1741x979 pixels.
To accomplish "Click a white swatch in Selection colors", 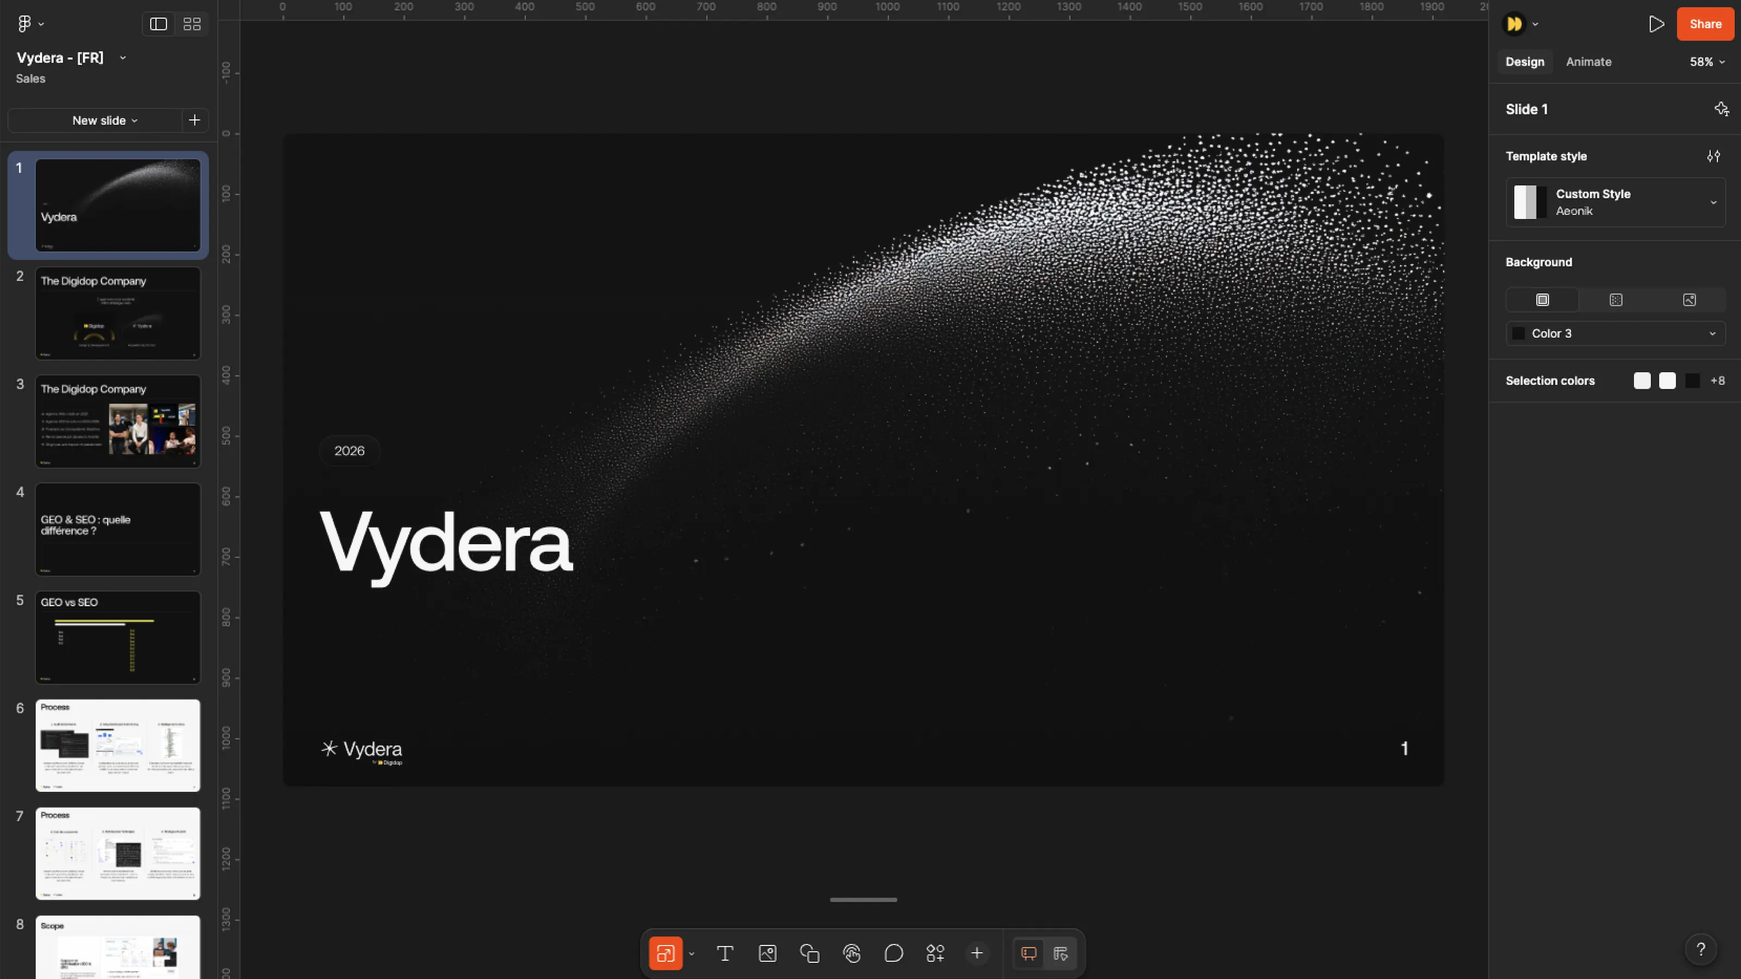I will 1643,380.
